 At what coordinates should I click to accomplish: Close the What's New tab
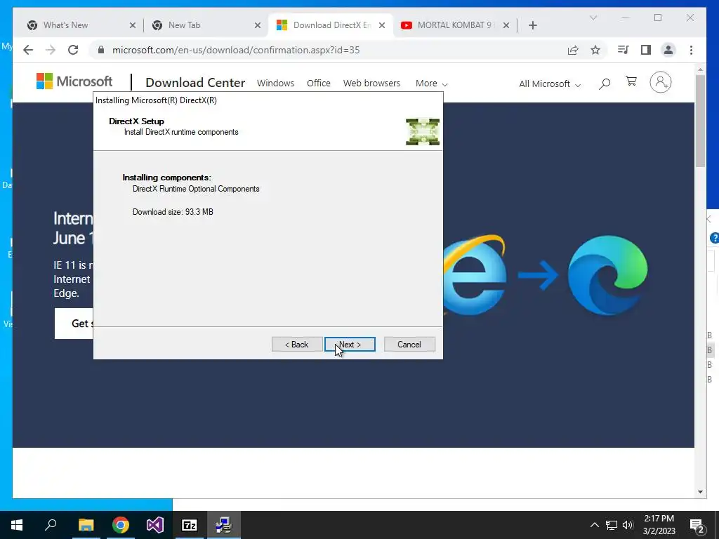(133, 25)
